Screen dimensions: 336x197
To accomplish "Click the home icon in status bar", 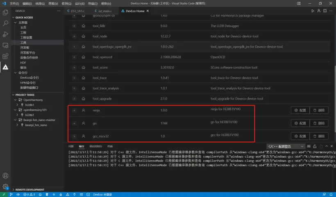I will [x=40, y=195].
